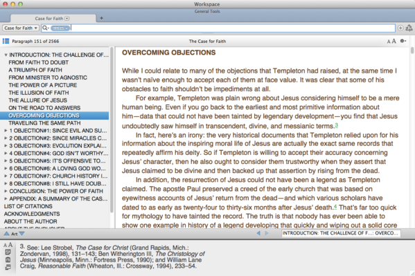The width and height of the screenshot is (415, 276).
Task: Click the down triangle beside Art
Action: coord(22,234)
